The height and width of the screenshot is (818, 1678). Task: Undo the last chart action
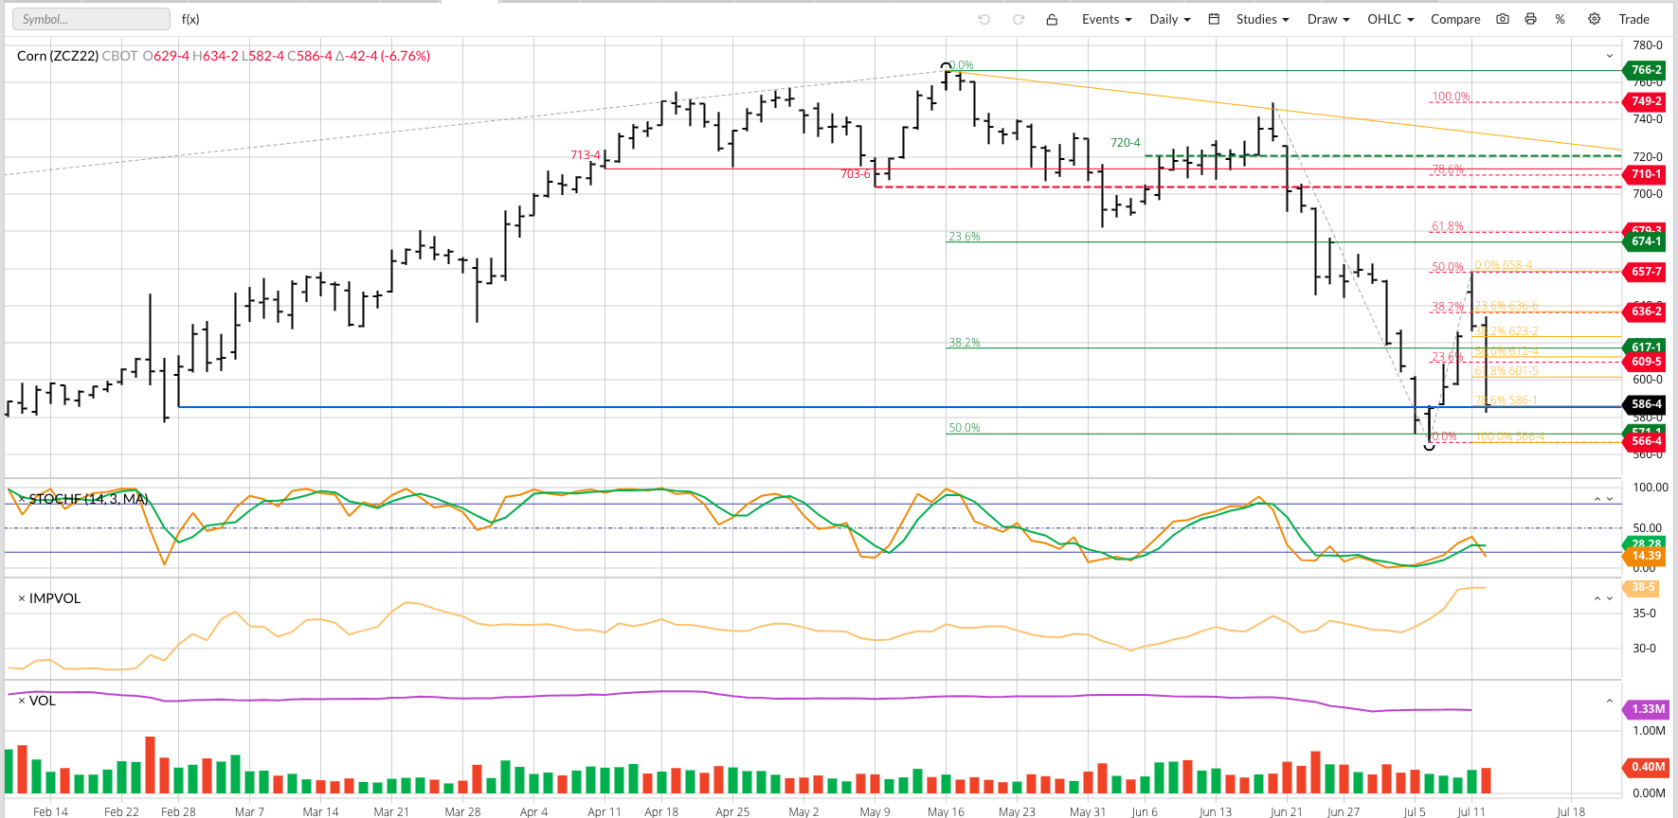(x=984, y=19)
